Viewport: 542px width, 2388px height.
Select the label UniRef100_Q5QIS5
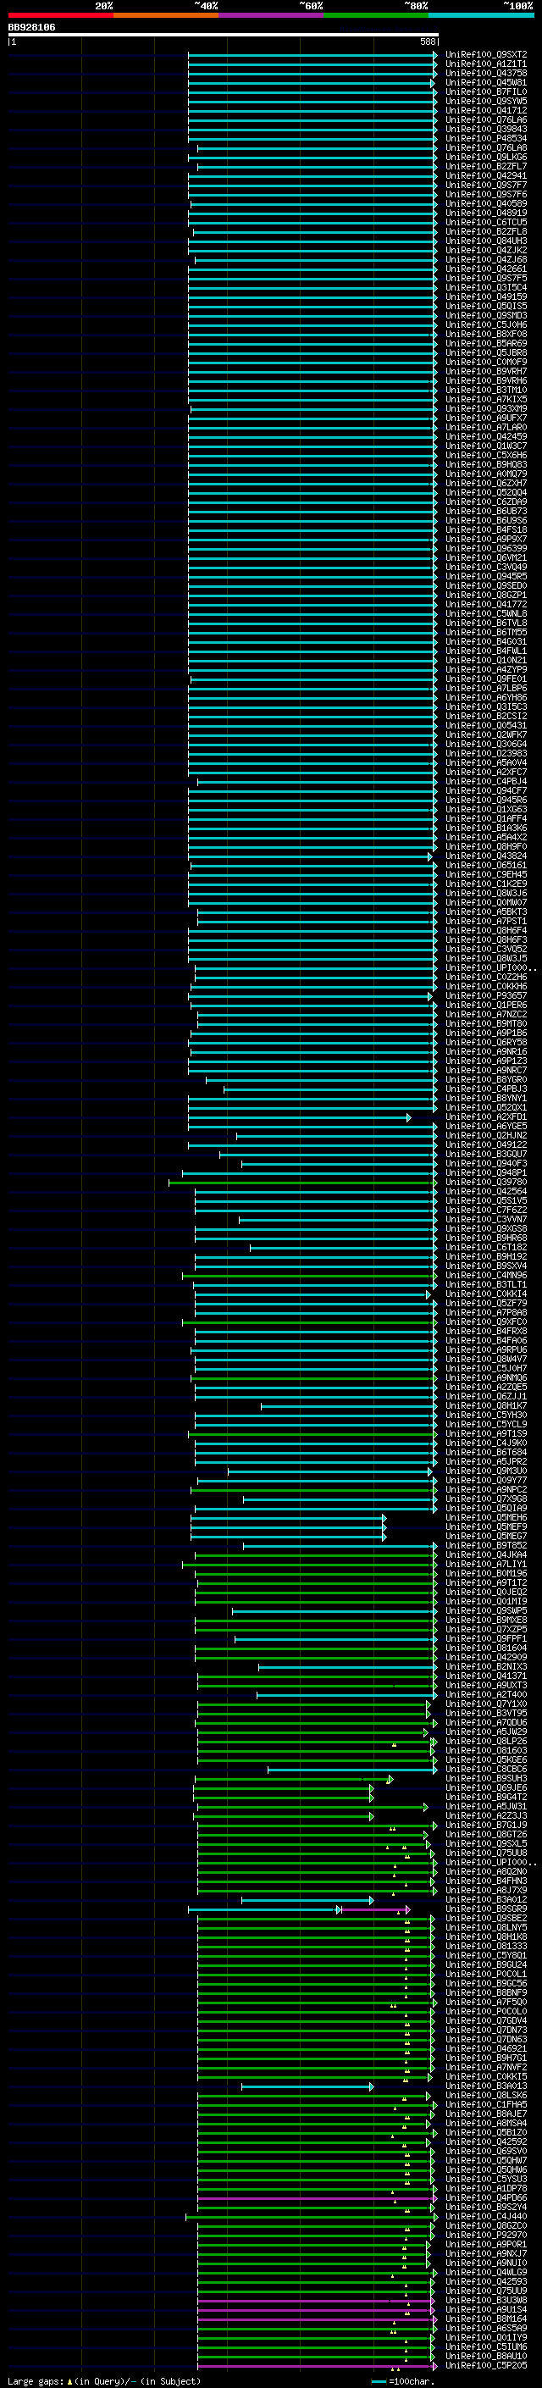[486, 306]
